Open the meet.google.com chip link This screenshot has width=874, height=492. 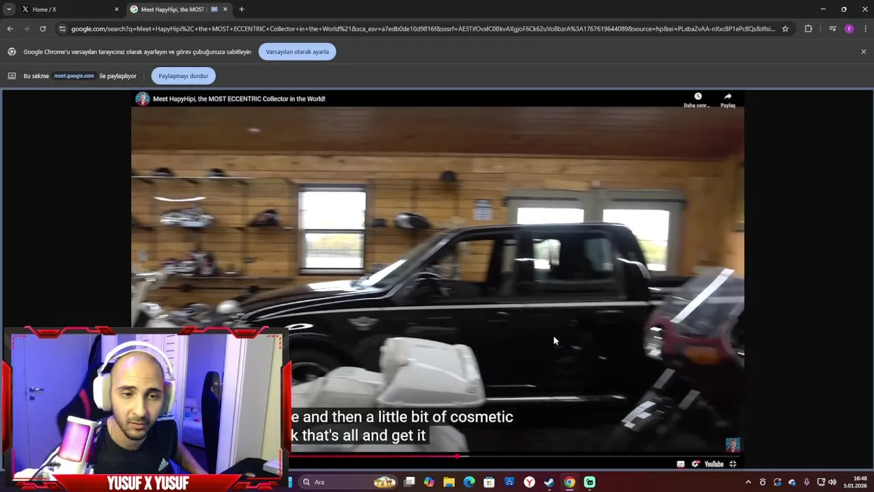coord(74,76)
